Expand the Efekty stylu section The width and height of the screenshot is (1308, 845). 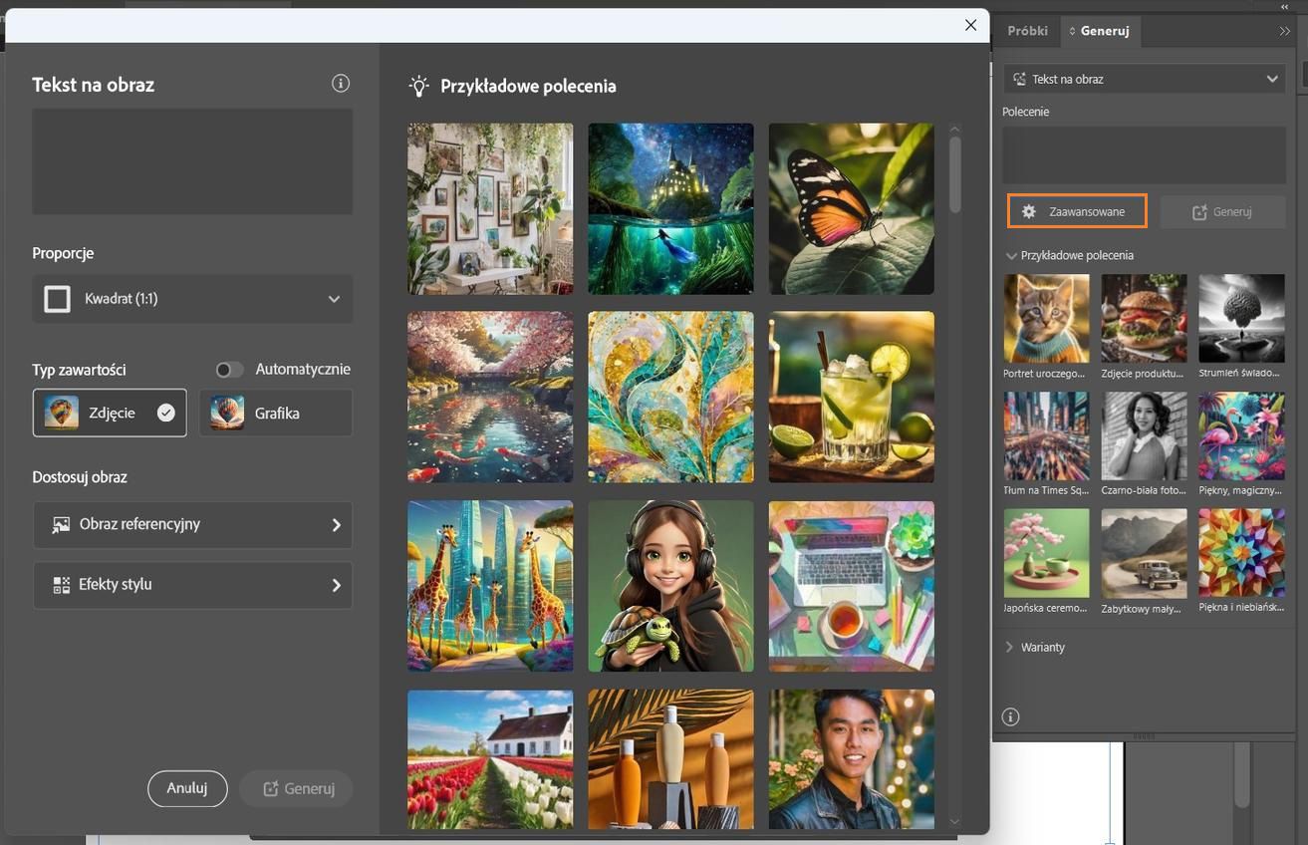click(192, 585)
